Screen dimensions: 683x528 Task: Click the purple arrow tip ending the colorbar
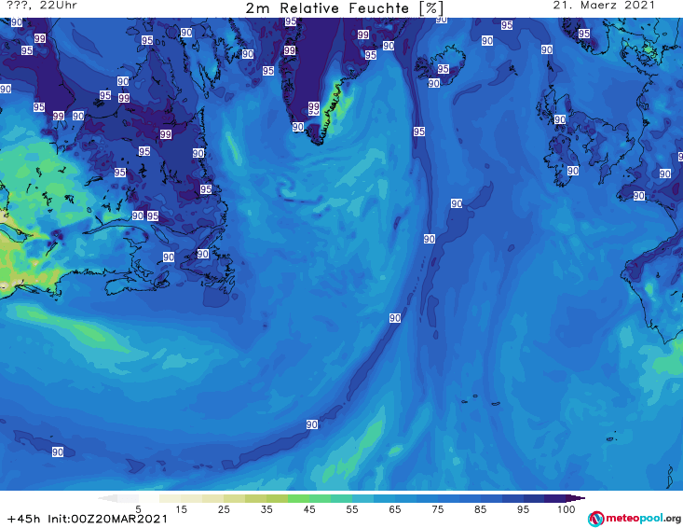pos(576,498)
